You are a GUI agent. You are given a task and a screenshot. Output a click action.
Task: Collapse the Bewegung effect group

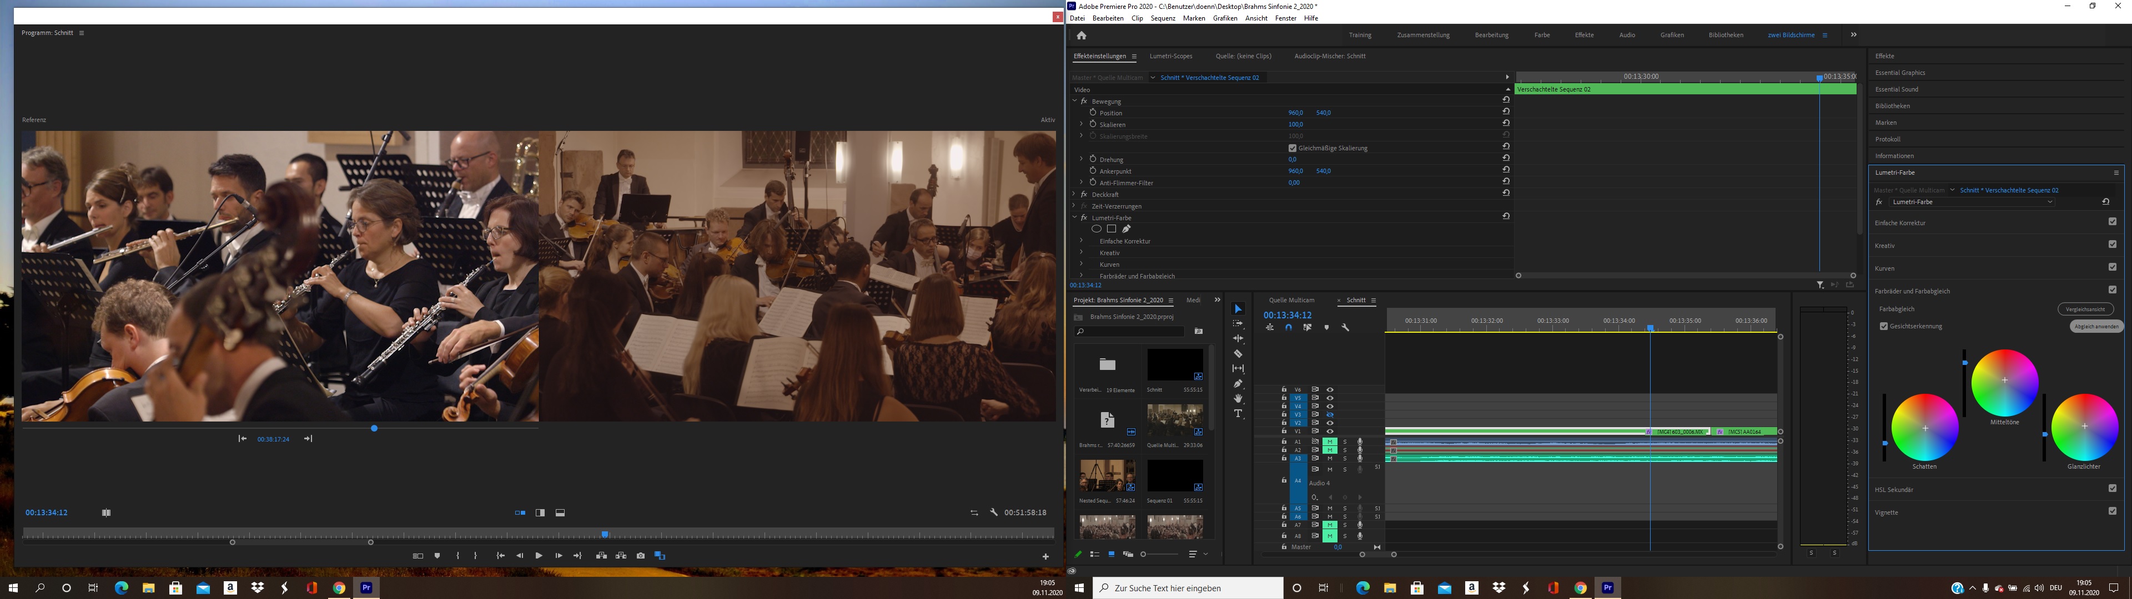[1074, 101]
